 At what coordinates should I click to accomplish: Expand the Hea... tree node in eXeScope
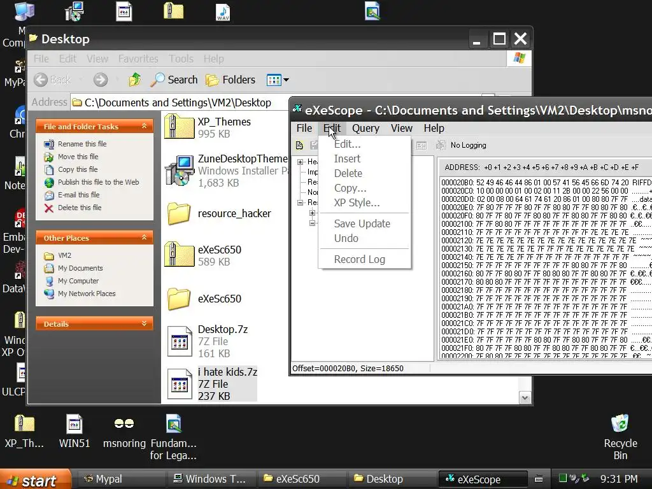pyautogui.click(x=301, y=162)
